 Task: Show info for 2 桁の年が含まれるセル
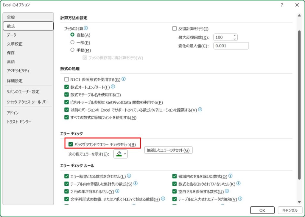point(117,191)
